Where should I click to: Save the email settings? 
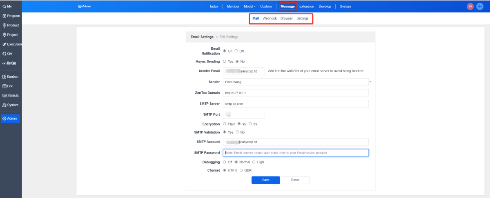tap(265, 180)
